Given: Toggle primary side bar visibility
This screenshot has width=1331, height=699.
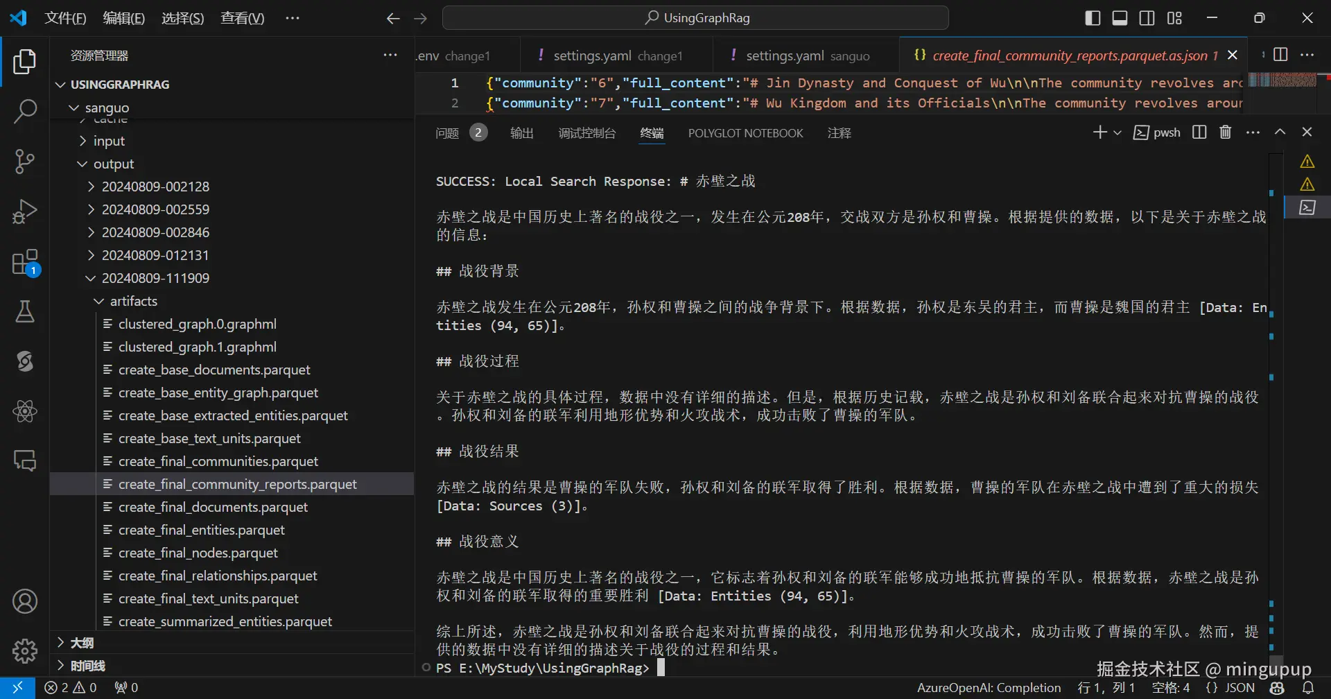Looking at the screenshot, I should [1093, 18].
